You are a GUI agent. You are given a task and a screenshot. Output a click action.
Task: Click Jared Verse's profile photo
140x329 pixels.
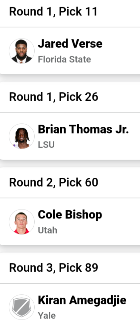pyautogui.click(x=22, y=51)
